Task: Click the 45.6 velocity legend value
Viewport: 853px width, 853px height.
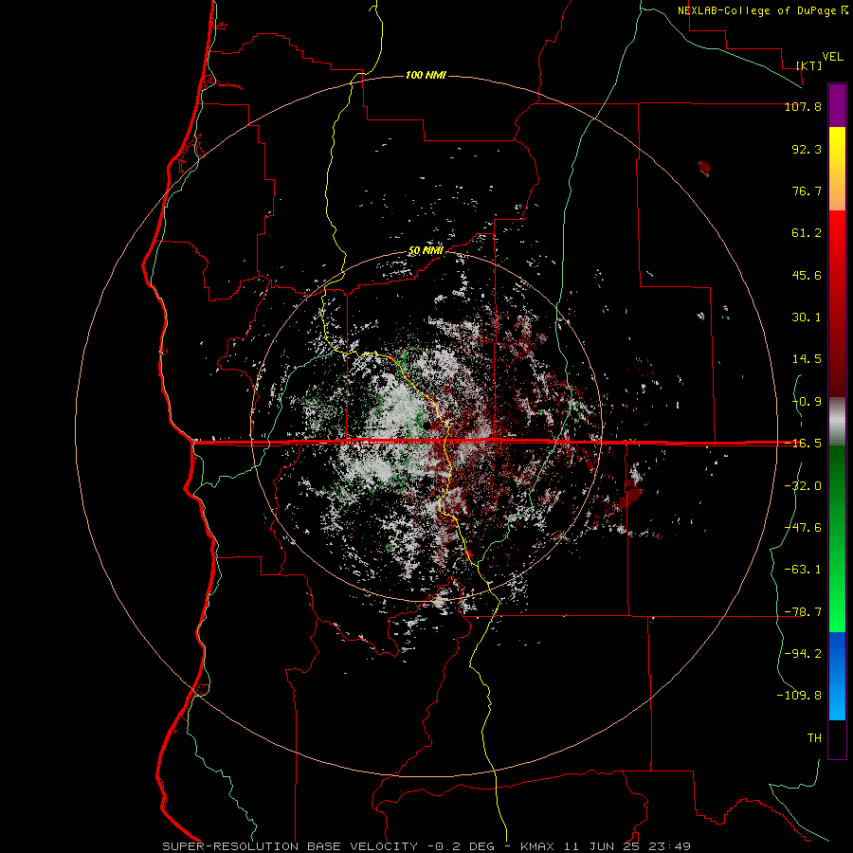Action: click(807, 275)
